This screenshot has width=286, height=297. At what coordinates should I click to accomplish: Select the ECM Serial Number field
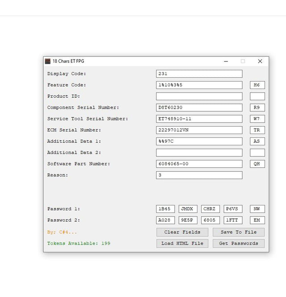click(x=199, y=130)
